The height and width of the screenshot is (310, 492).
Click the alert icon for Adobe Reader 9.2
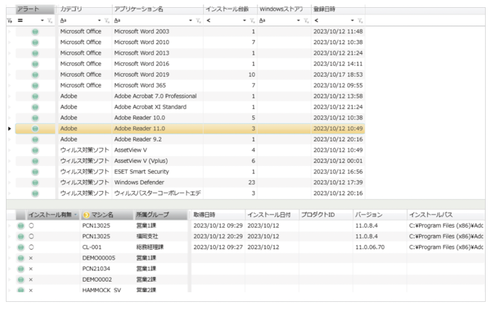[x=35, y=139]
